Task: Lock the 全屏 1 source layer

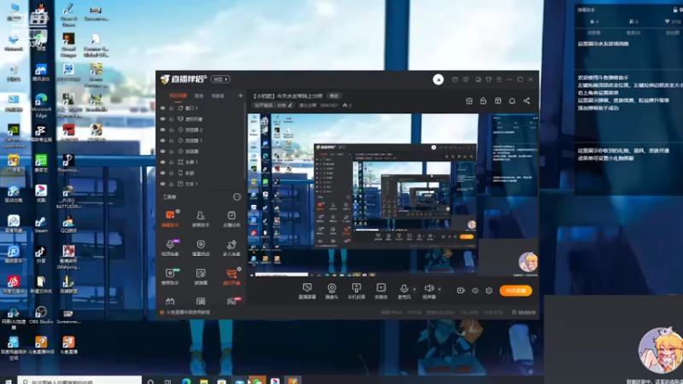Action: [x=172, y=162]
